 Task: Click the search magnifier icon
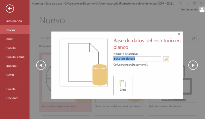[x=194, y=38]
